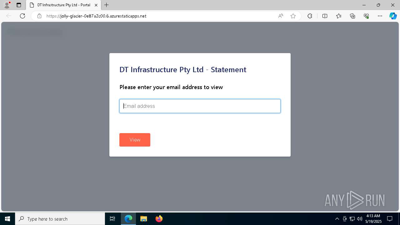This screenshot has height=225, width=400.
Task: Go back to previous page
Action: [x=9, y=16]
